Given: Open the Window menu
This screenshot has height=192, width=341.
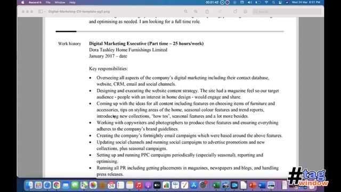Looking at the screenshot, I should click(x=60, y=2).
